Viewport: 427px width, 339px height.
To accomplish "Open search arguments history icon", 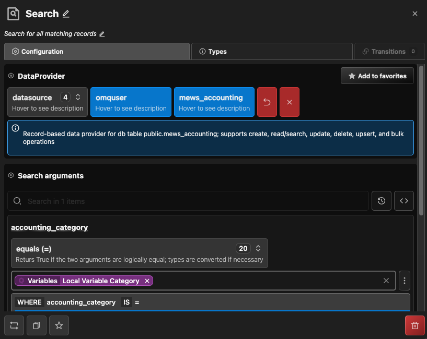I will click(x=382, y=201).
